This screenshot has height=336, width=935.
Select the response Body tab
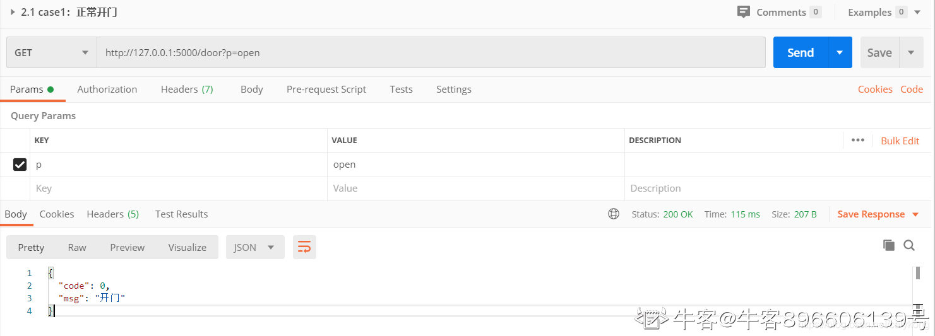(x=16, y=214)
